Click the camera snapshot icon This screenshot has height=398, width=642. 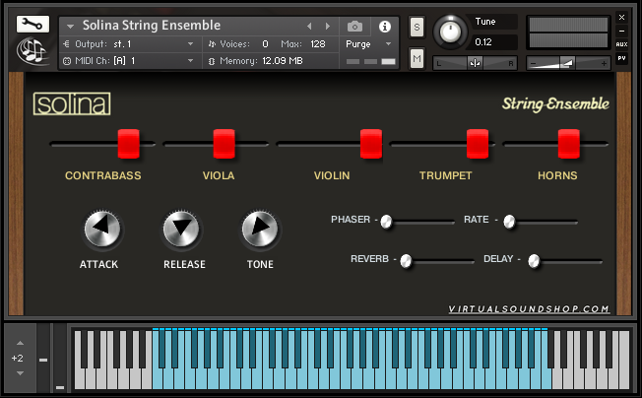354,26
